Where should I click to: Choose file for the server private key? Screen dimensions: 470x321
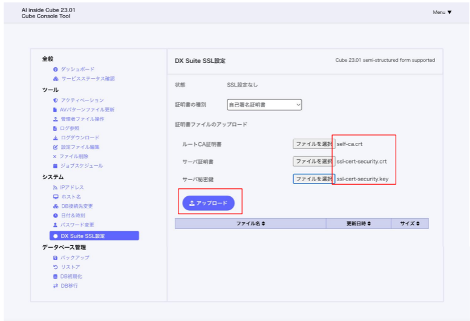(313, 179)
